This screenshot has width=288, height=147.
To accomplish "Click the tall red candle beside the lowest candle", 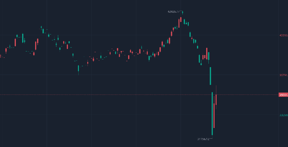I will pyautogui.click(x=214, y=115).
